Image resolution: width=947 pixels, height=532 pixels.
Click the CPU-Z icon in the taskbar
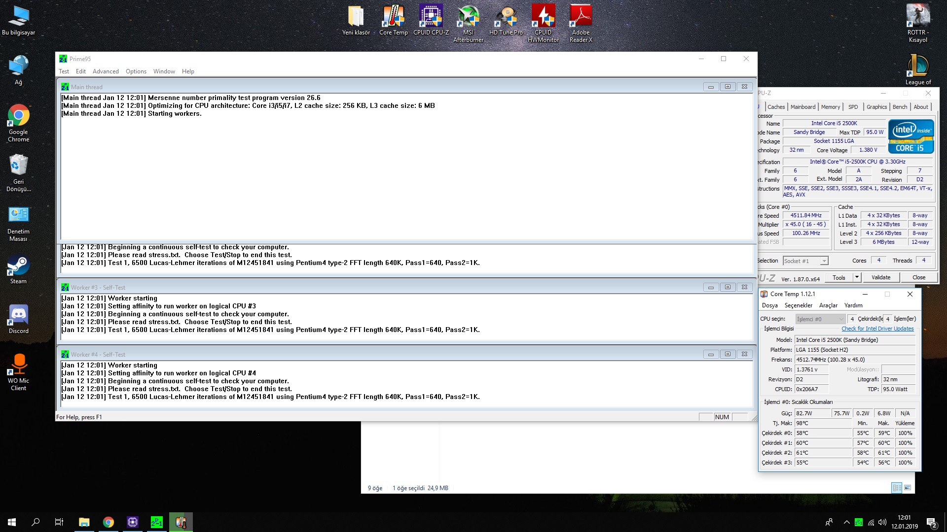pos(132,522)
